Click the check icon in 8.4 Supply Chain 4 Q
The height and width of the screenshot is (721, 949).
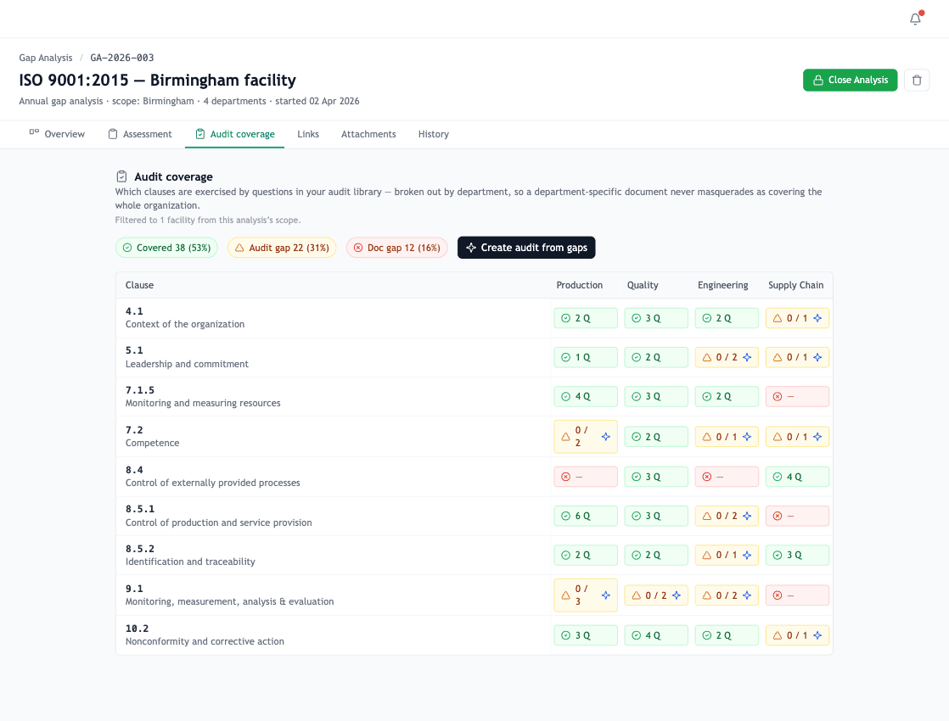click(778, 477)
